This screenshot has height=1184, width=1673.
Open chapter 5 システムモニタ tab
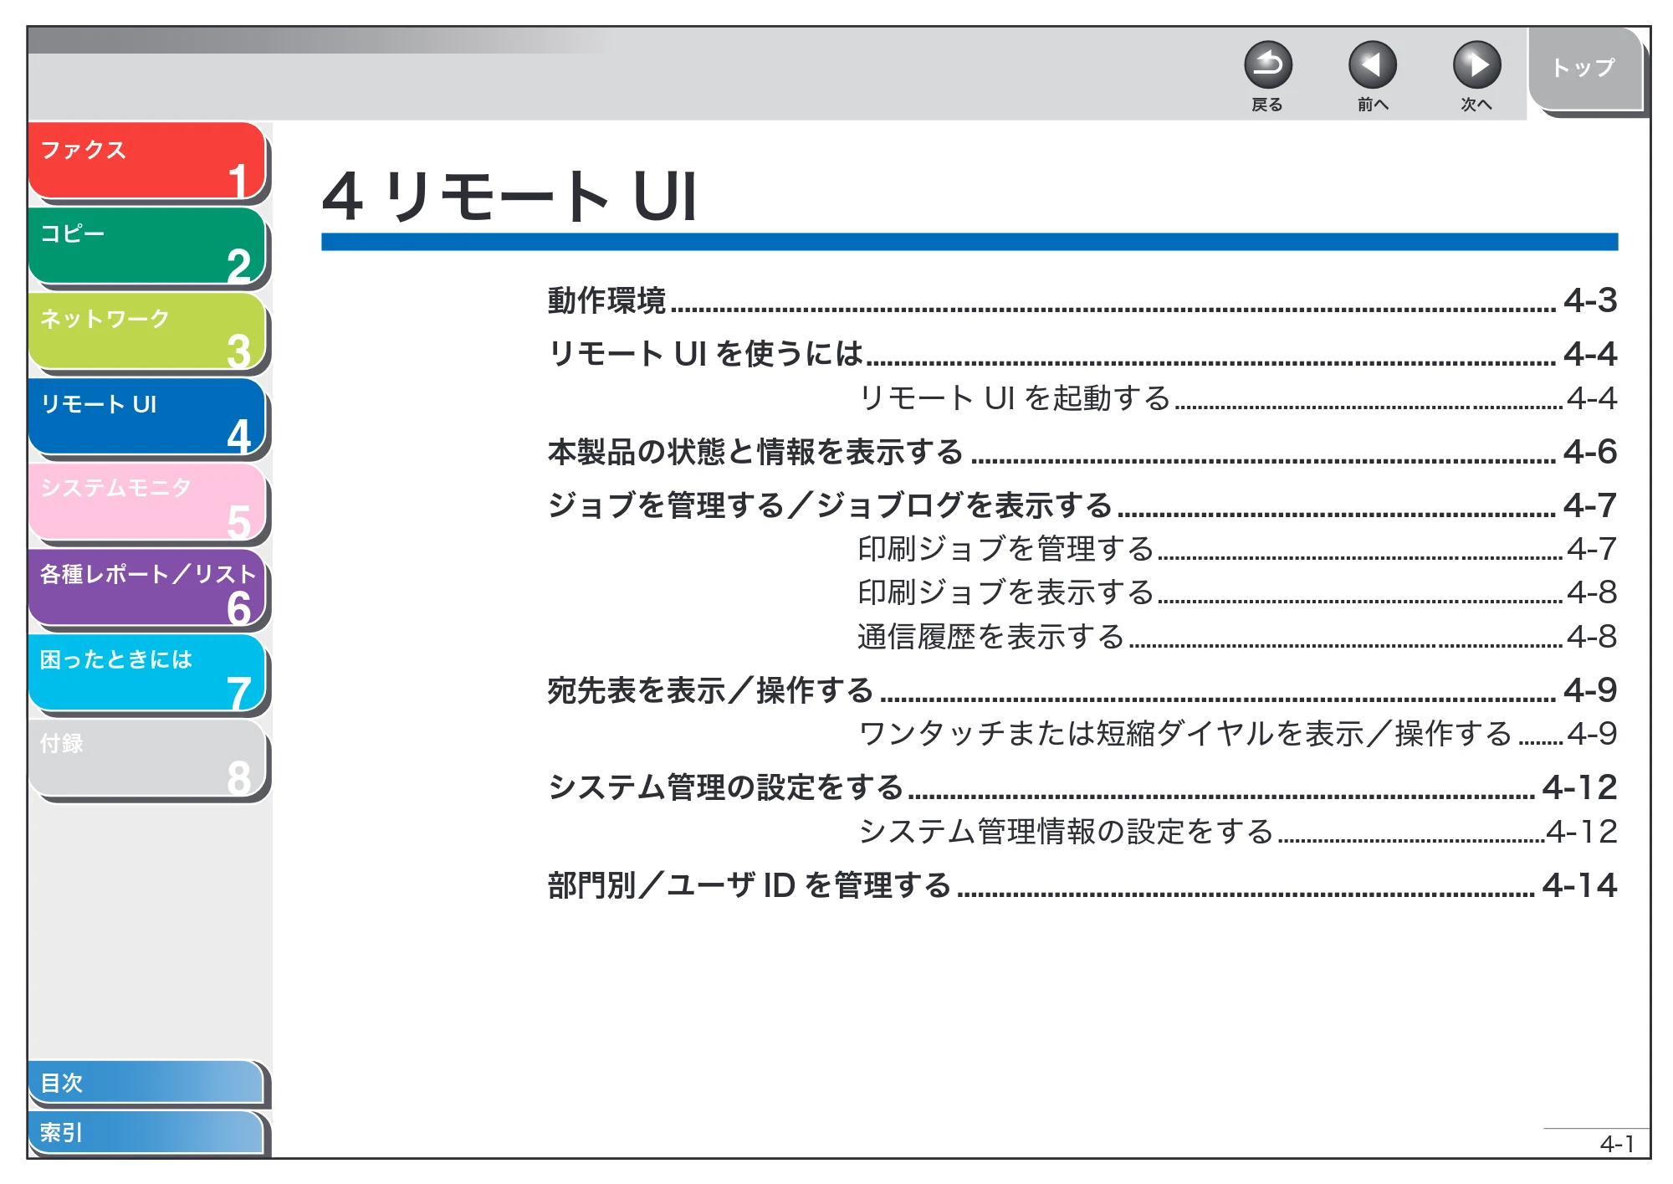pyautogui.click(x=147, y=501)
